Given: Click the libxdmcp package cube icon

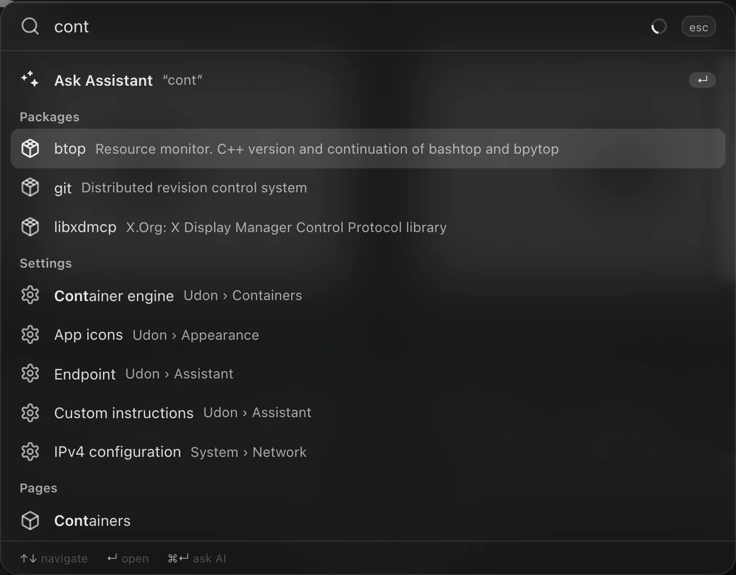Looking at the screenshot, I should point(30,227).
